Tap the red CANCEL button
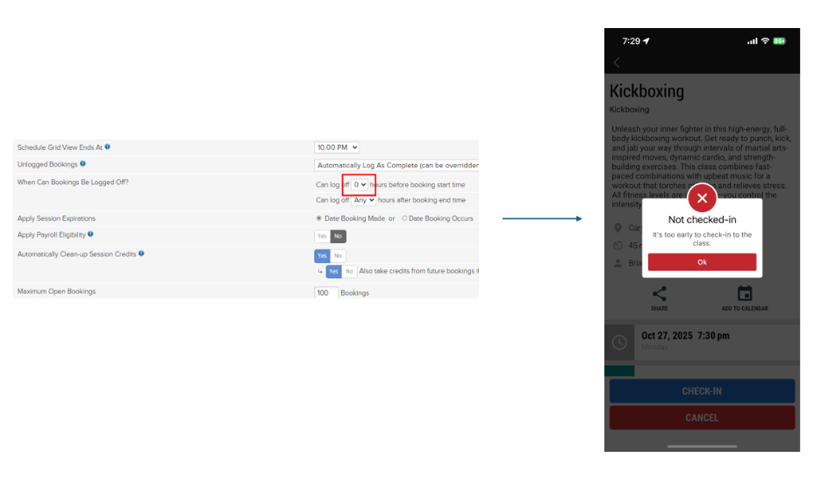The image size is (821, 479). [x=702, y=418]
